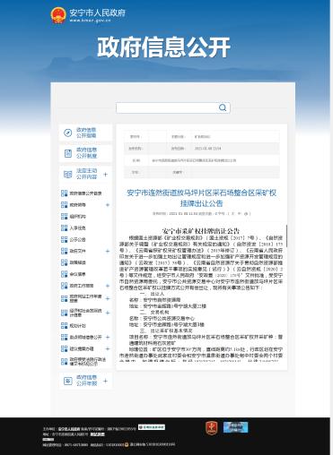Click the 政府信息公开年报 icon
This screenshot has height=455, width=333.
click(68, 381)
